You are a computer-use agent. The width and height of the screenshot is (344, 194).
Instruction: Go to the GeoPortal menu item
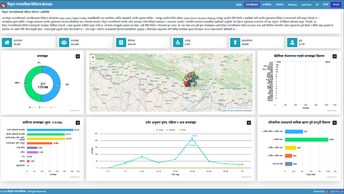306,4
